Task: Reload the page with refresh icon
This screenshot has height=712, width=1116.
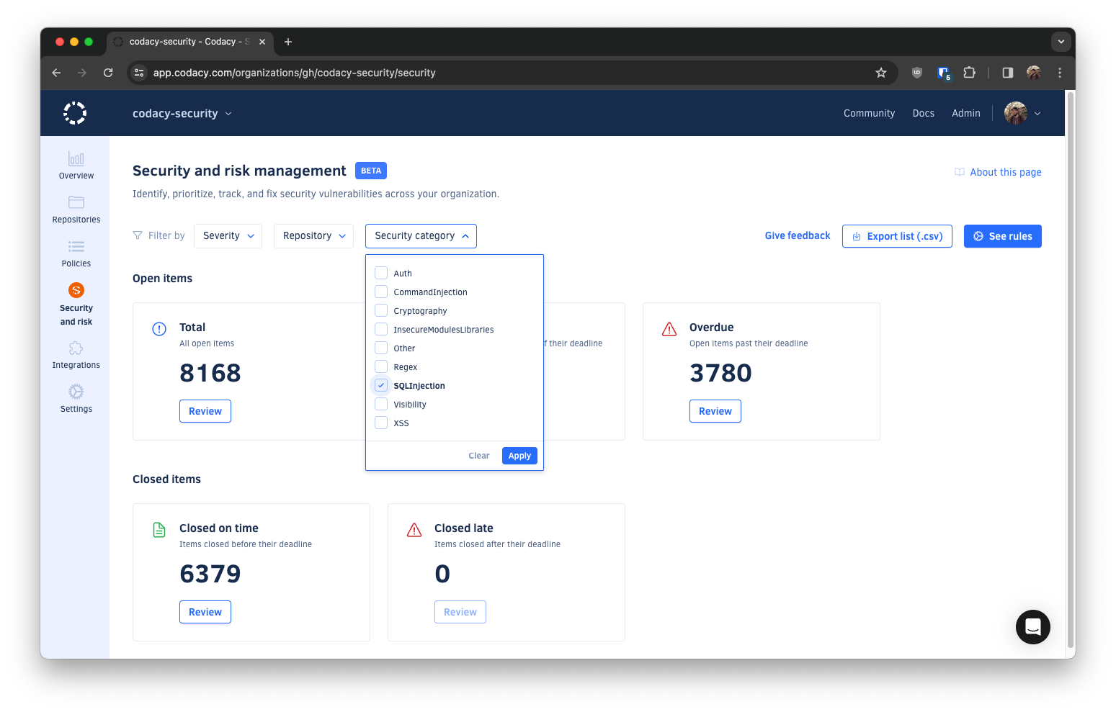Action: tap(108, 73)
